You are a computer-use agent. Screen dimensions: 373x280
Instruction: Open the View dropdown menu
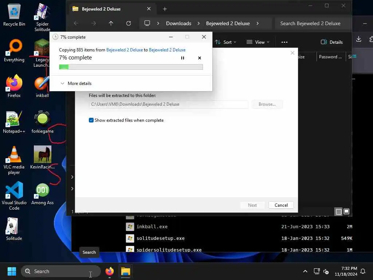click(x=258, y=42)
